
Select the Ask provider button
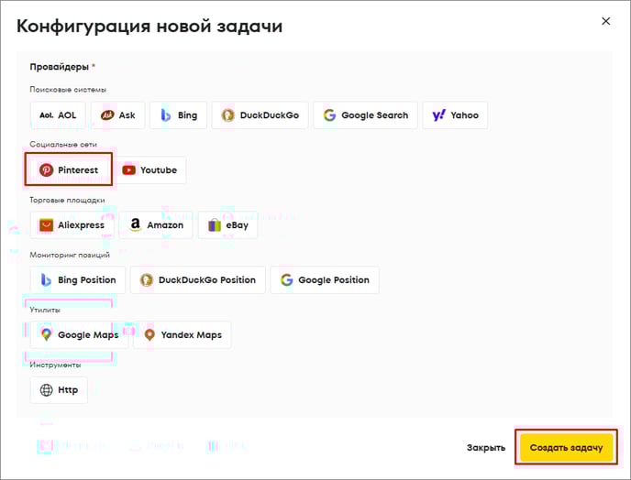118,115
